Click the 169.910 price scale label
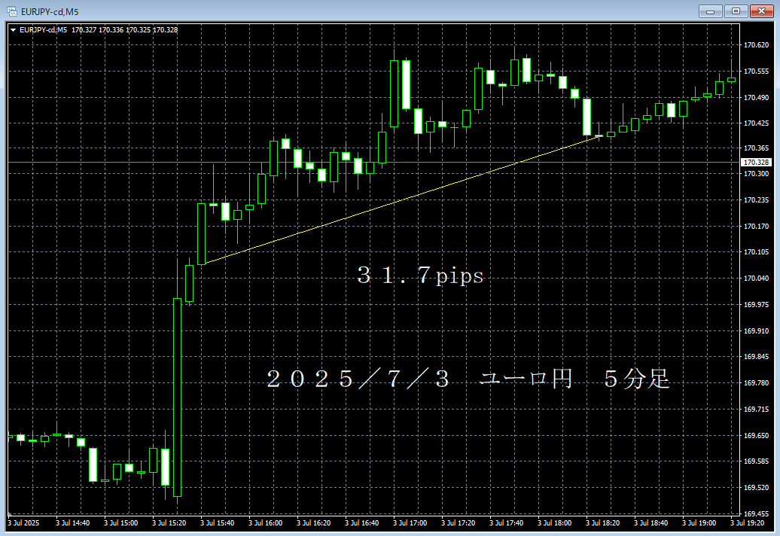 [x=756, y=330]
